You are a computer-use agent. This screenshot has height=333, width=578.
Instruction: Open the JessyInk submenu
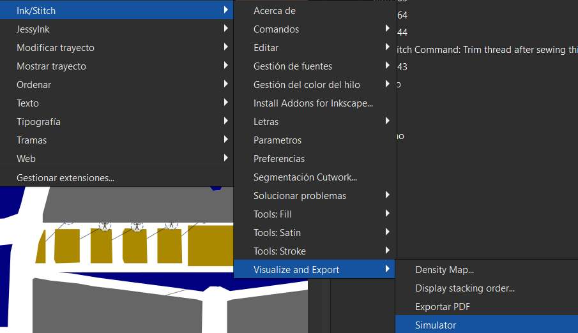click(x=116, y=29)
